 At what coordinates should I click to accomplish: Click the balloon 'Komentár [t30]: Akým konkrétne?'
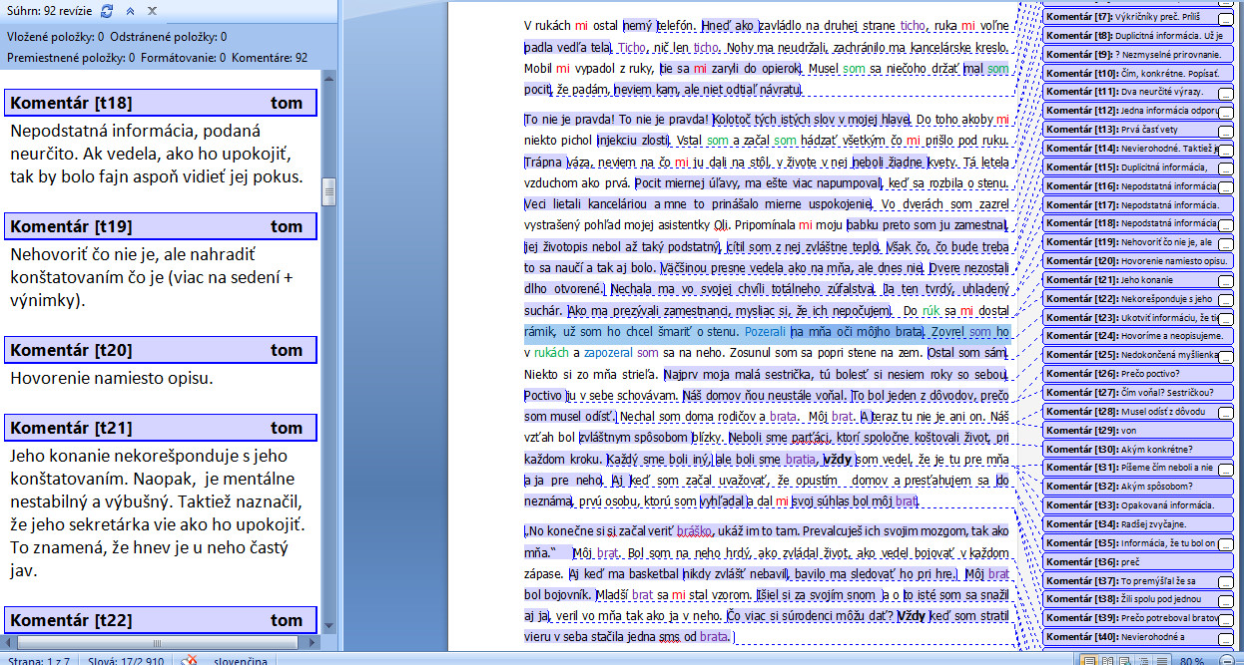point(1138,449)
